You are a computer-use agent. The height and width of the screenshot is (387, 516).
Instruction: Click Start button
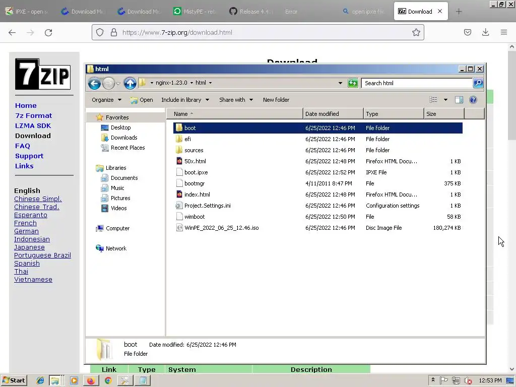point(14,381)
